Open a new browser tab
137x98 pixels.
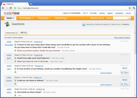pos(31,4)
